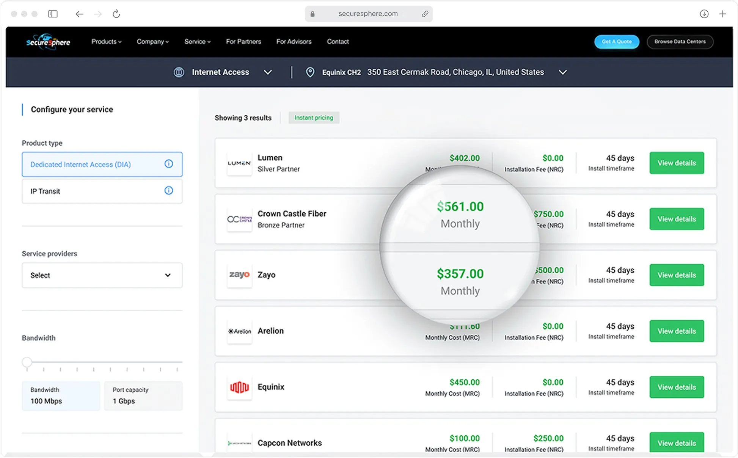Click the Get A Quote button

coord(616,42)
